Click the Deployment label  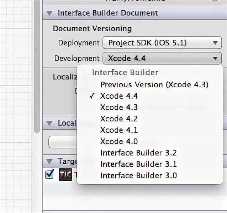[79, 43]
